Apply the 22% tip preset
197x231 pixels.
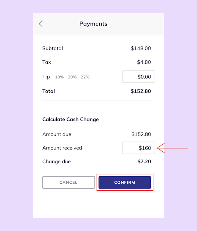85,77
